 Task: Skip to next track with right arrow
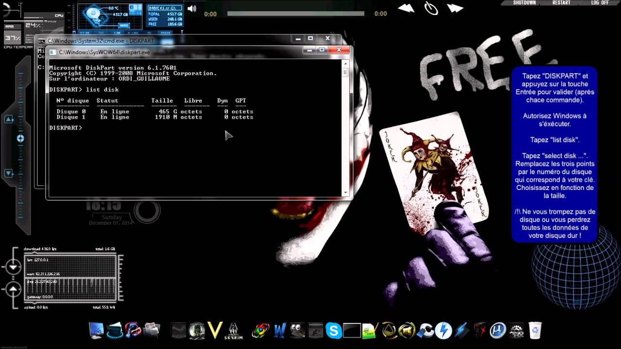point(456,8)
